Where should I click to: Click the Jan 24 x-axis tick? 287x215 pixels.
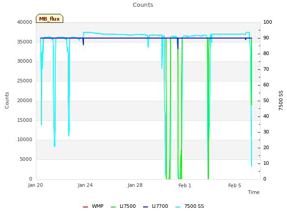coord(85,185)
